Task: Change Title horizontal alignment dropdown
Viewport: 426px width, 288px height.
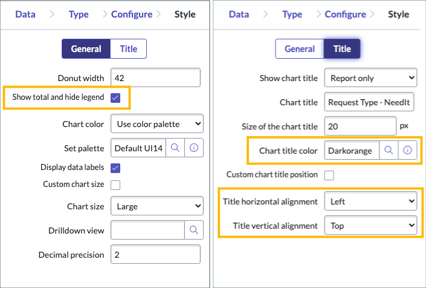Action: point(370,201)
